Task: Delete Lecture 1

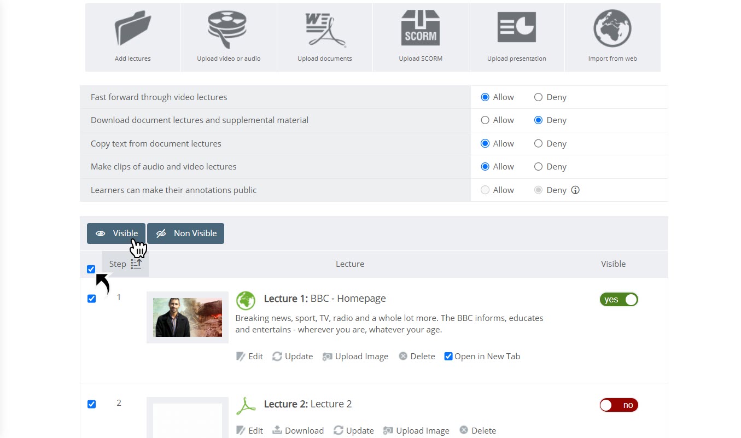Action: click(417, 357)
